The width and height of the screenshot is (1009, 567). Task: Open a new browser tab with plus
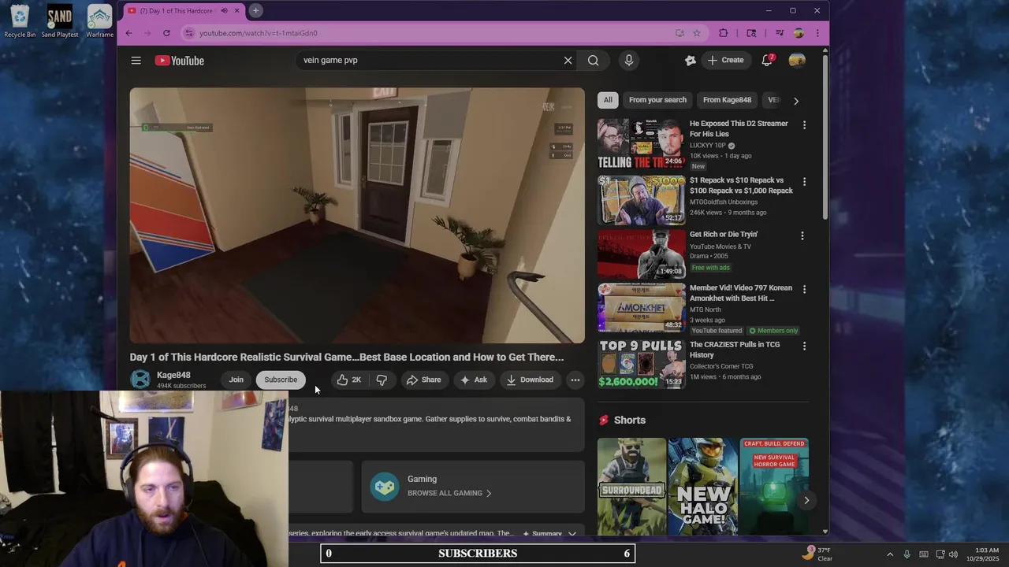point(255,10)
